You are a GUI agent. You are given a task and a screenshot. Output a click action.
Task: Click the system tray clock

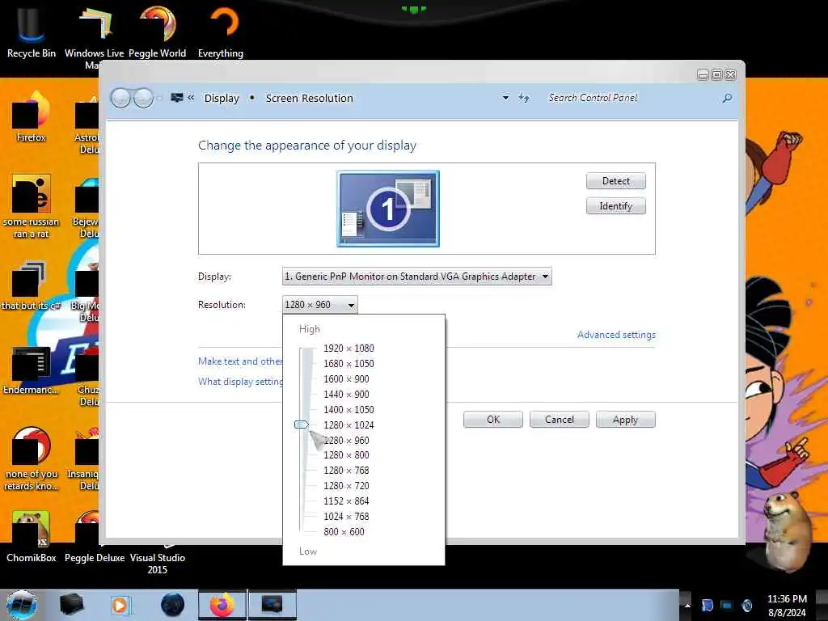point(787,606)
